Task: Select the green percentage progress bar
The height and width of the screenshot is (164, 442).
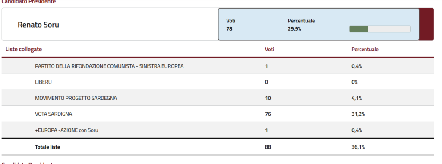Action: 380,29
